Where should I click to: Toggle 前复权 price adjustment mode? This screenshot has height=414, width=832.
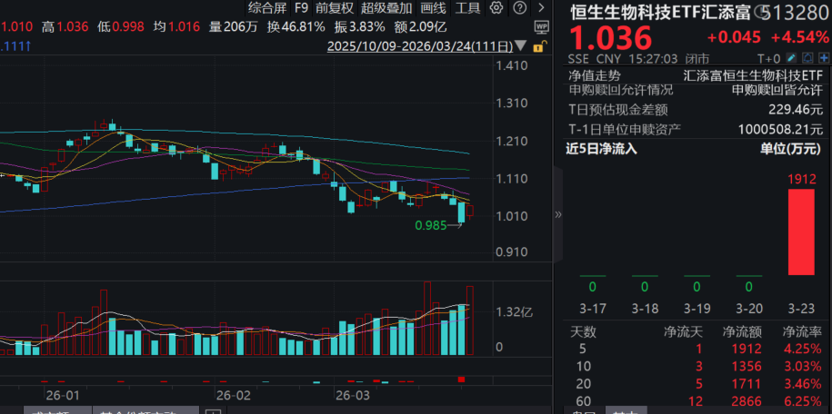pyautogui.click(x=336, y=7)
